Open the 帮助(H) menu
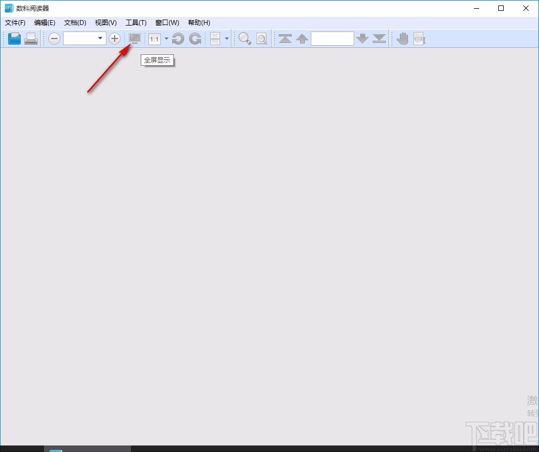 point(199,23)
